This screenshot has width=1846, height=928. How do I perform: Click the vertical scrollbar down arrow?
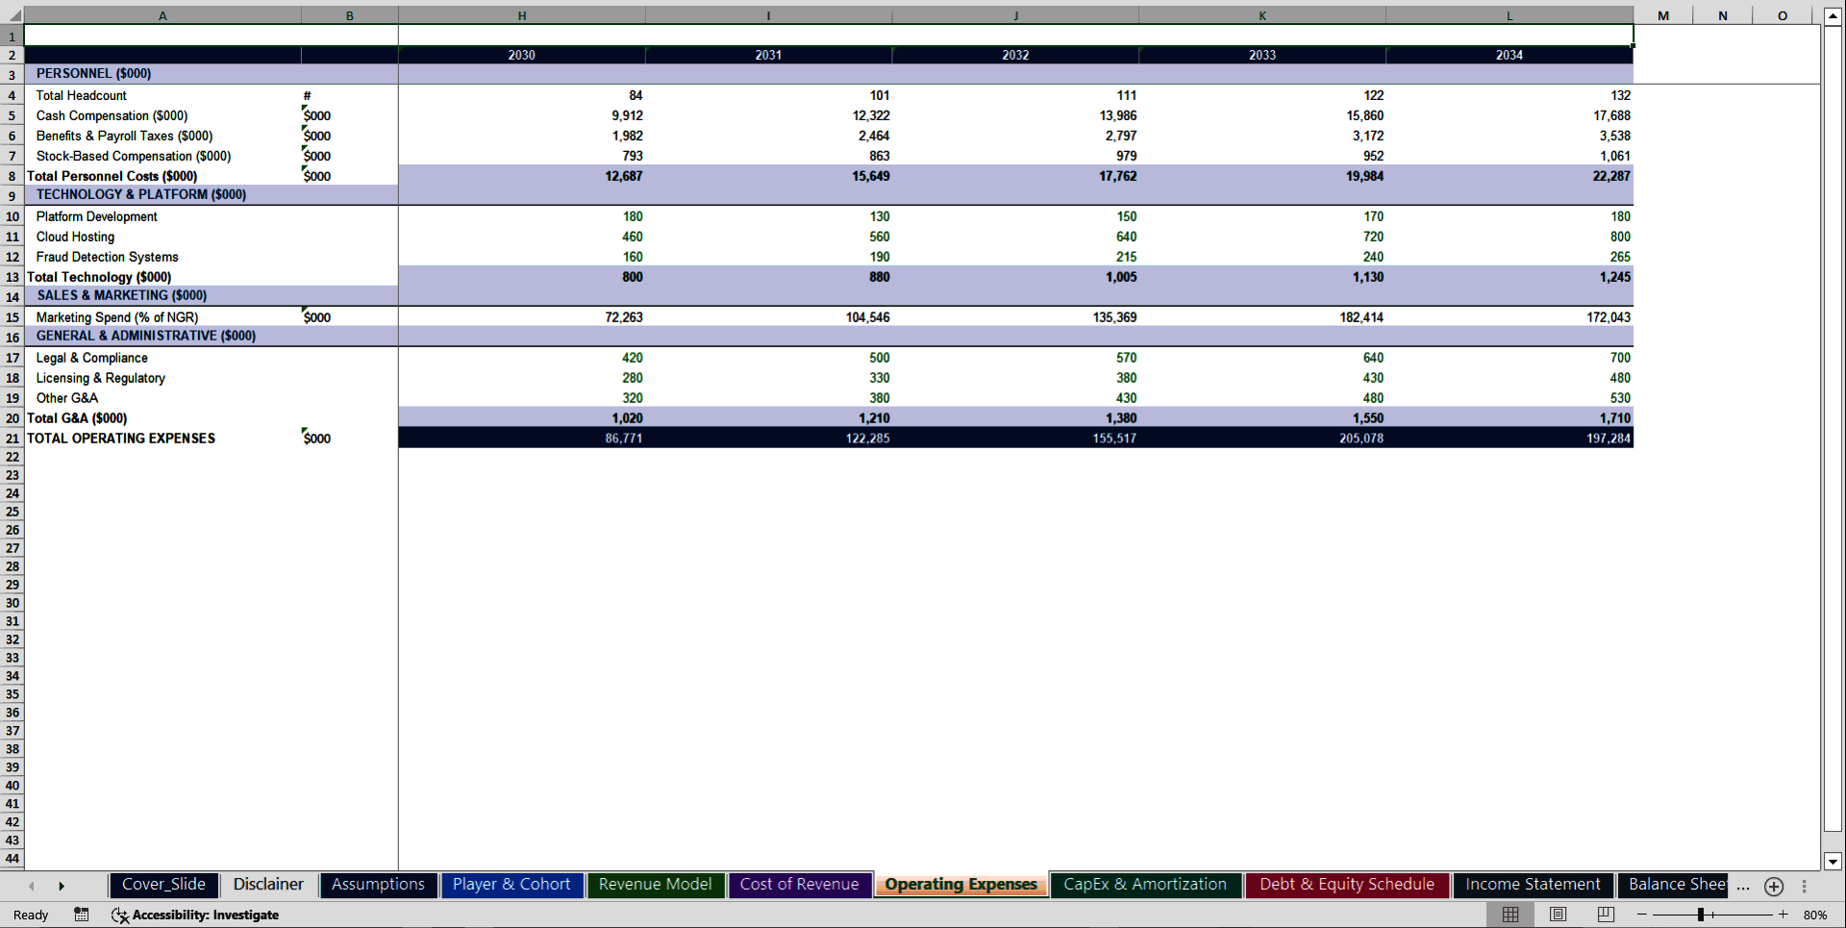click(x=1834, y=863)
